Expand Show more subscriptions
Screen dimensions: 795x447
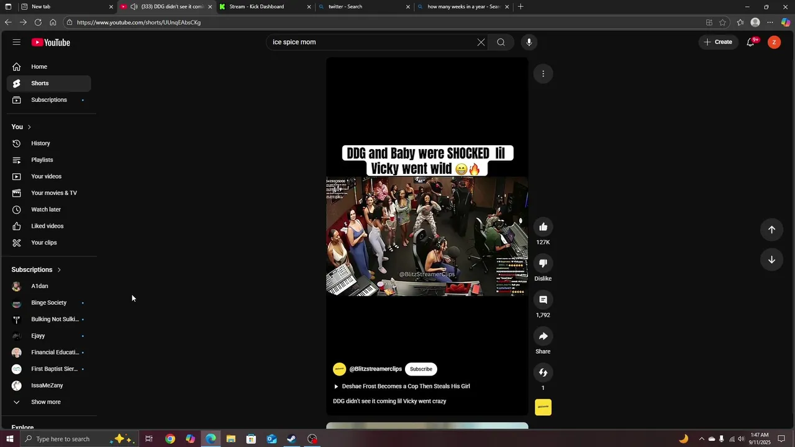coord(48,402)
